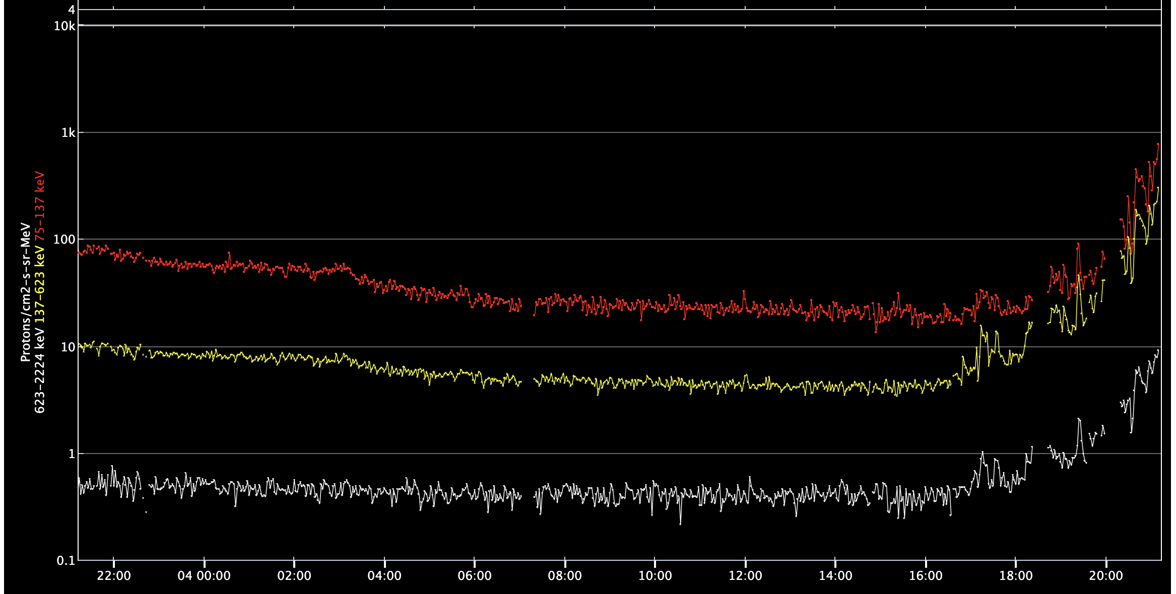Viewport: 1176px width, 594px height.
Task: Click the 06:00 x-axis label
Action: pos(475,576)
